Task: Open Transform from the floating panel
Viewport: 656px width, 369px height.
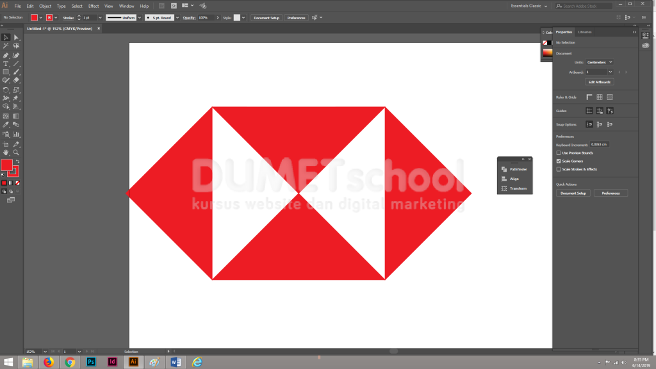Action: 514,189
